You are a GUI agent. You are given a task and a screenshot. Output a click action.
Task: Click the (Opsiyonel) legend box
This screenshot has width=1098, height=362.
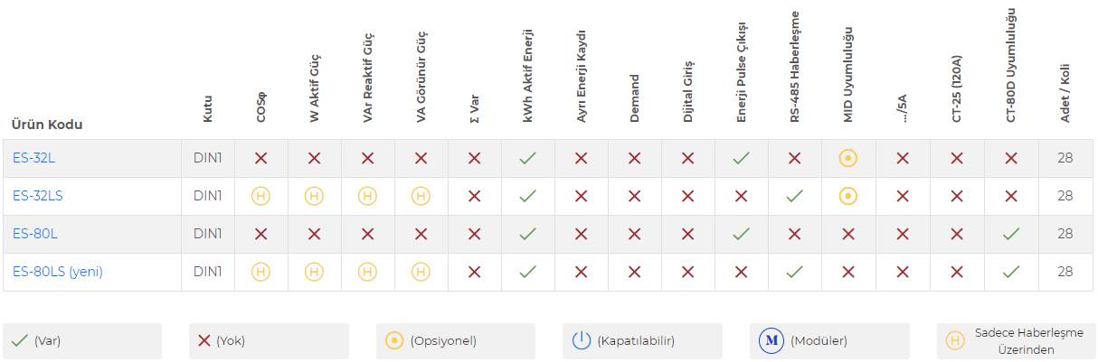pyautogui.click(x=456, y=341)
